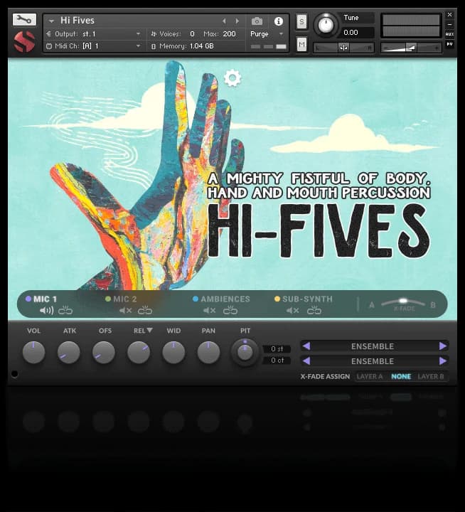Click the PAN knob
Image resolution: width=465 pixels, height=512 pixels.
(208, 352)
